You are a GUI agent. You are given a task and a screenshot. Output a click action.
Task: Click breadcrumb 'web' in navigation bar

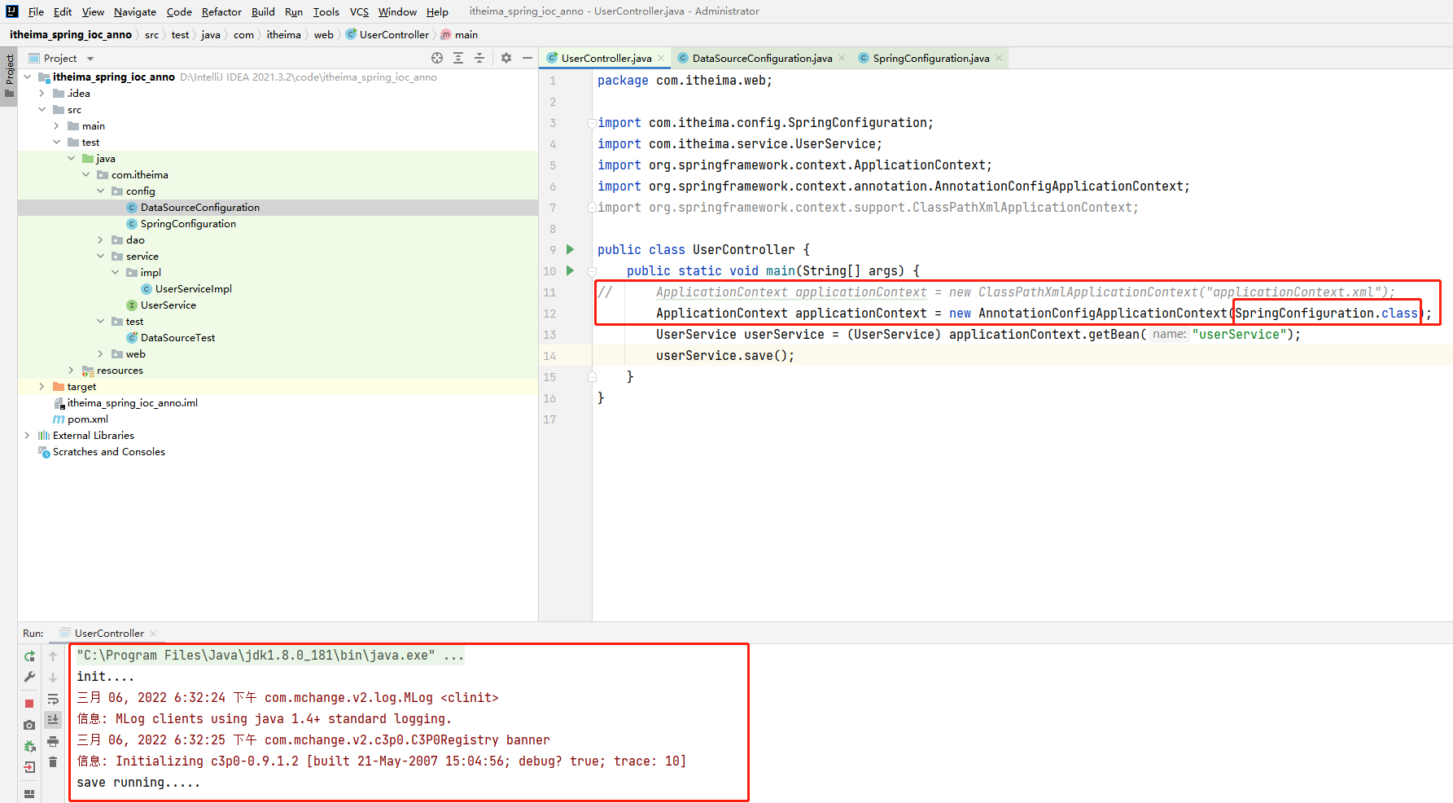[x=324, y=34]
